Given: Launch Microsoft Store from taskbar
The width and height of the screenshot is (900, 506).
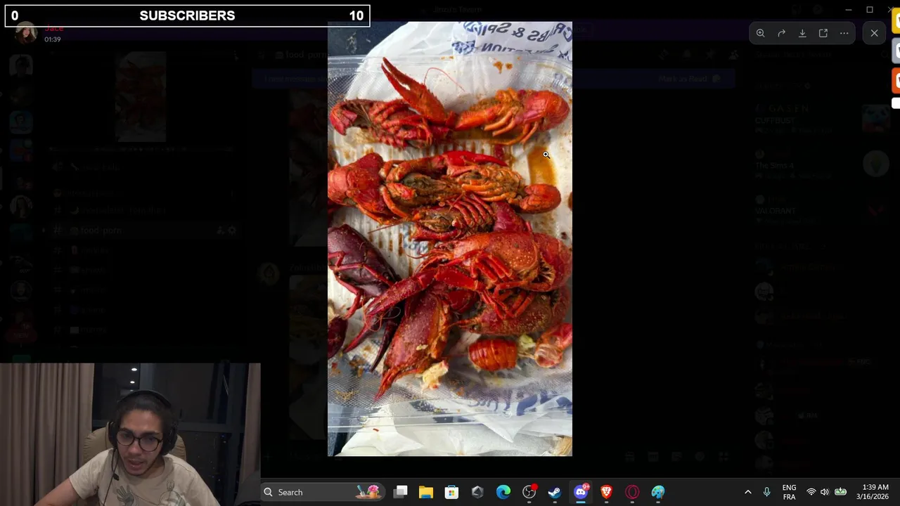Looking at the screenshot, I should tap(451, 492).
